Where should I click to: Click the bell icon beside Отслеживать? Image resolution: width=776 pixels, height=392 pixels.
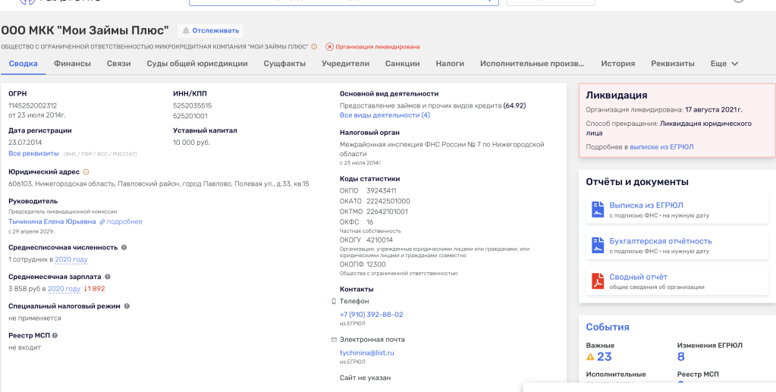coord(186,31)
